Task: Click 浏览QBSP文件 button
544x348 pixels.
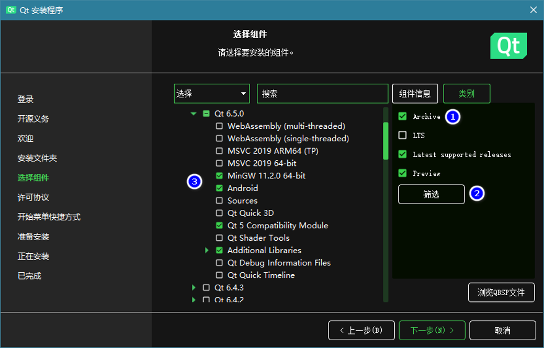Action: pos(501,293)
